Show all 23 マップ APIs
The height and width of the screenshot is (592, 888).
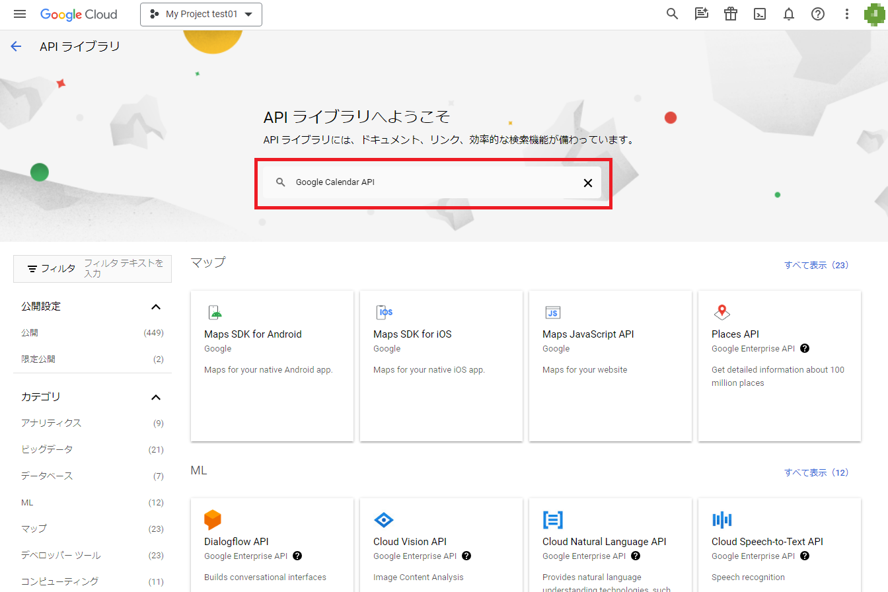(816, 265)
